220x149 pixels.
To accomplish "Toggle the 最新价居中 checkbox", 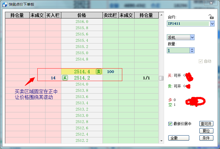I will tap(170, 124).
